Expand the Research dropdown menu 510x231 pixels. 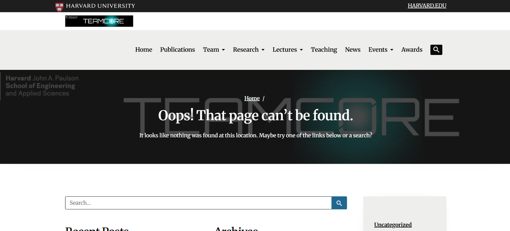point(249,50)
